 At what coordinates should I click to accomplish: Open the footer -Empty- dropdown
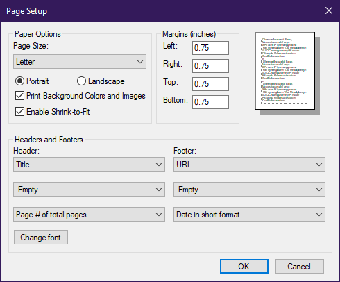tap(249, 190)
